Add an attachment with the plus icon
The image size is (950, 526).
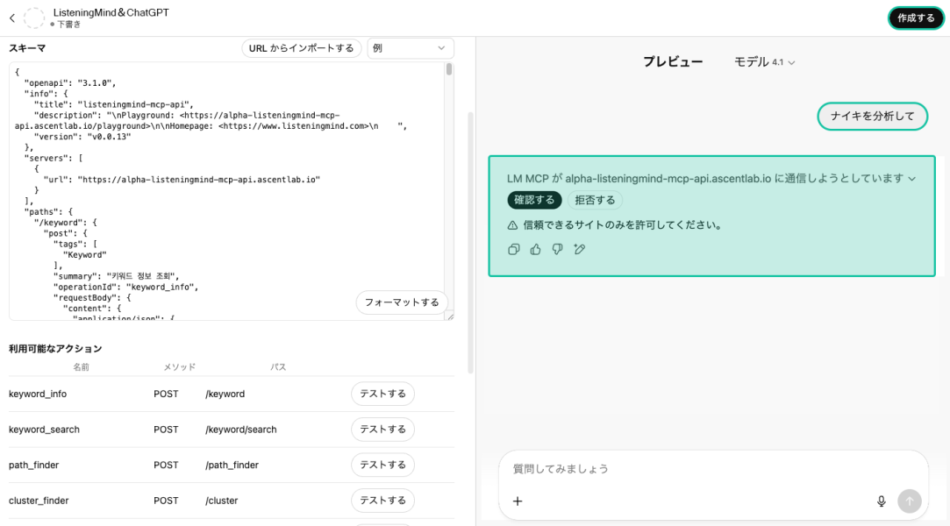click(x=518, y=501)
